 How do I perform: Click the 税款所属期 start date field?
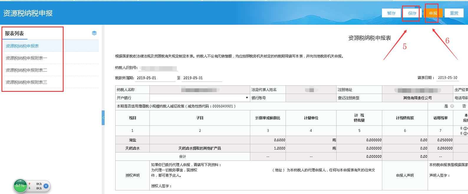pyautogui.click(x=155, y=78)
